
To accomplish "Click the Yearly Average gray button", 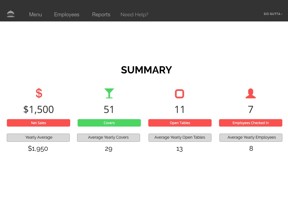I will pos(38,138).
